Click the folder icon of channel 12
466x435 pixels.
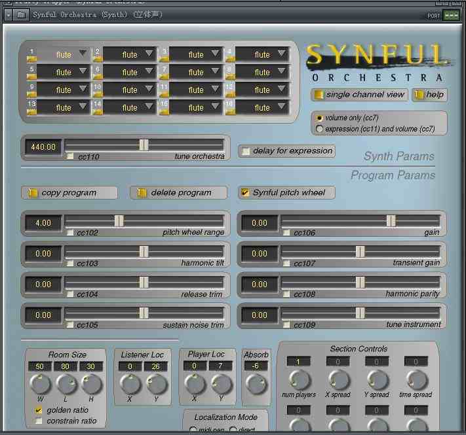230,95
